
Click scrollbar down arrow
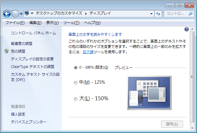click(x=192, y=128)
